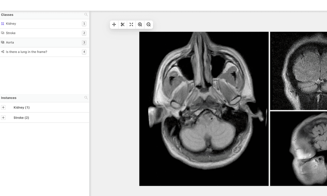Select the scissors cut tool

123,25
